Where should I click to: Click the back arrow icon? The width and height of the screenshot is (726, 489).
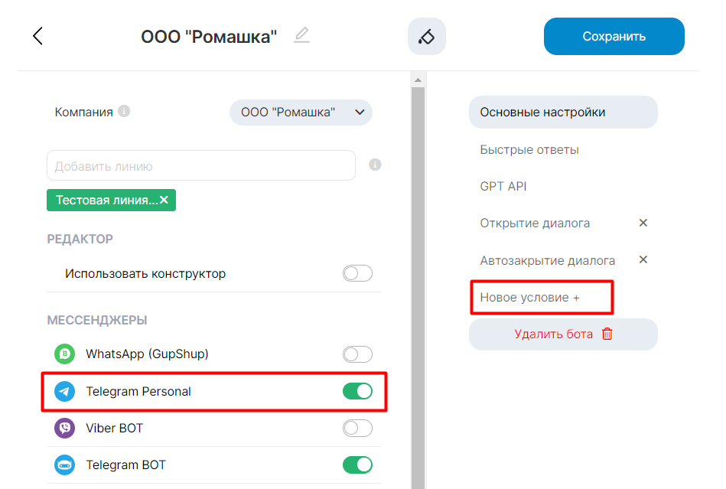tap(37, 36)
